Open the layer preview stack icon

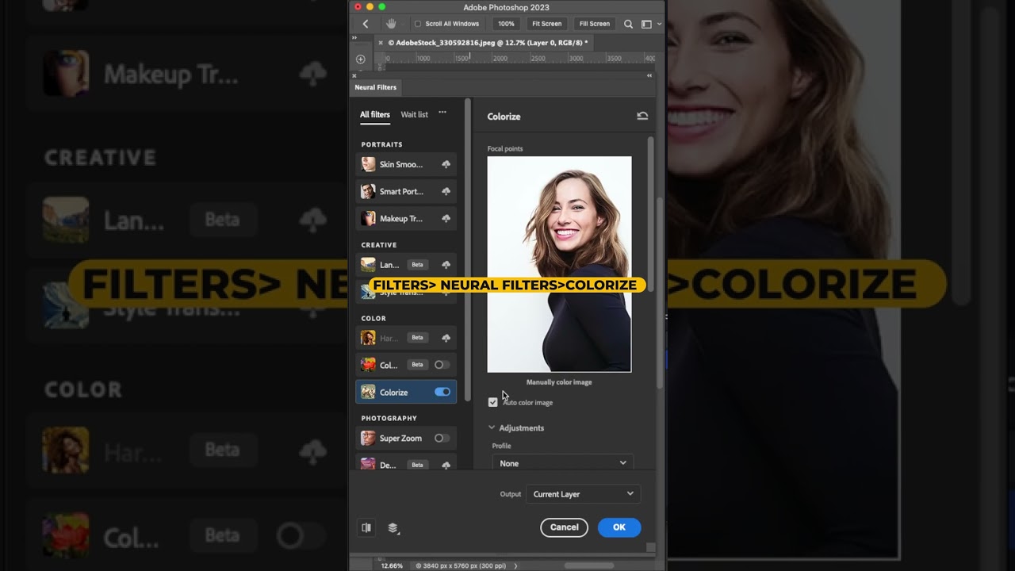[x=393, y=527]
